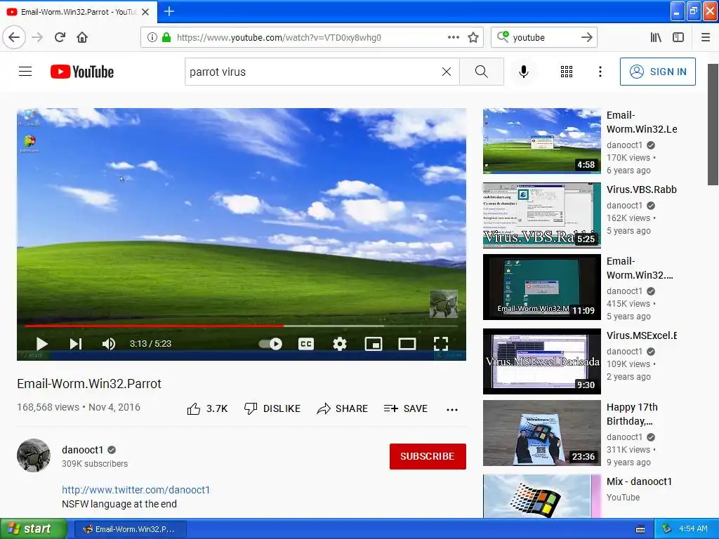Click the system tray network icon
Screen dimensions: 719x539
point(667,529)
